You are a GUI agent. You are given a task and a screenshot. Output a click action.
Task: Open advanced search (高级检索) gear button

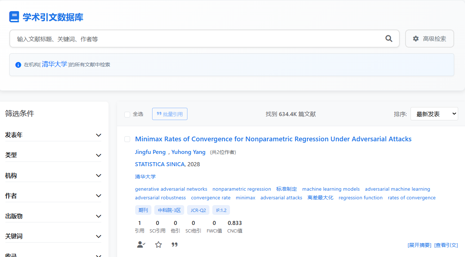pyautogui.click(x=429, y=39)
